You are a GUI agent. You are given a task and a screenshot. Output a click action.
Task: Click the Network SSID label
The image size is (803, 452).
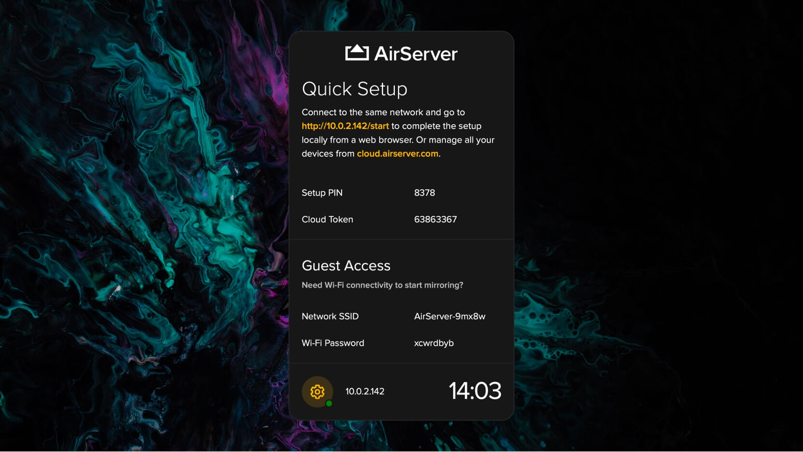[330, 316]
